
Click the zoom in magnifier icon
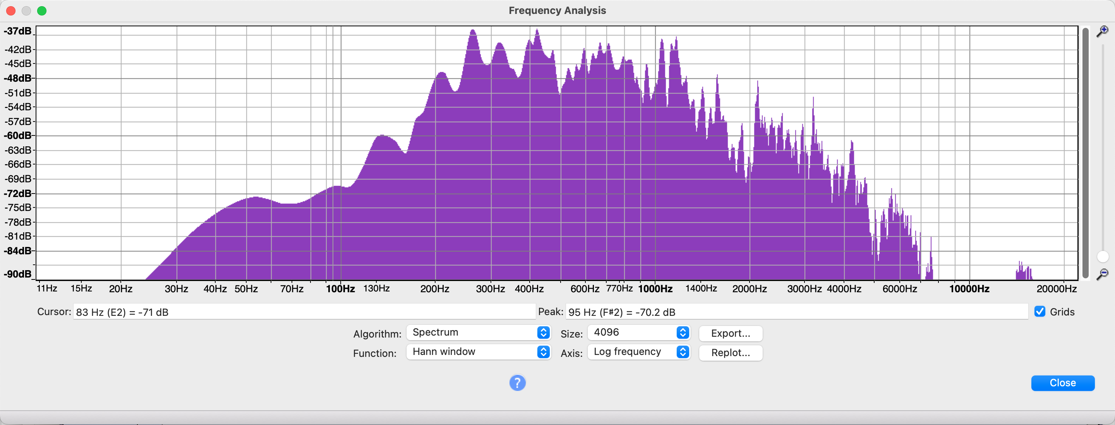point(1102,31)
